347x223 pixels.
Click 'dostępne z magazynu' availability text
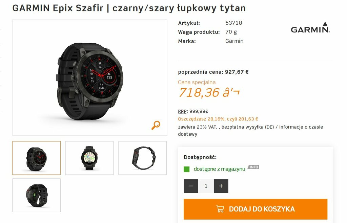coord(219,169)
